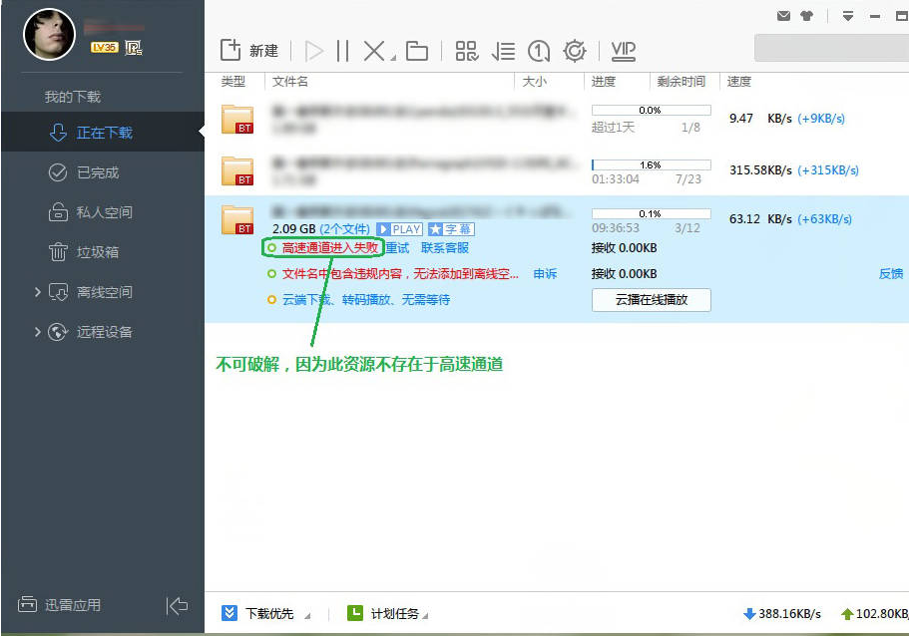Delete task using the X icon

(x=374, y=51)
